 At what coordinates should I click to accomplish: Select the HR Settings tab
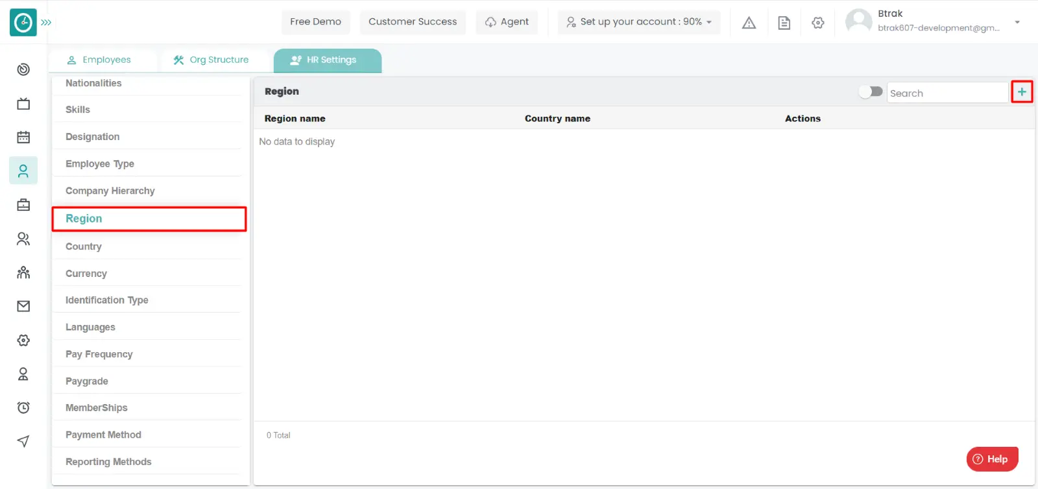tap(328, 60)
